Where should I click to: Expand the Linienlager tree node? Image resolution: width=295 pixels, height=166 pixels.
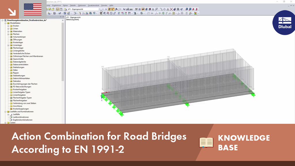click(x=8, y=45)
